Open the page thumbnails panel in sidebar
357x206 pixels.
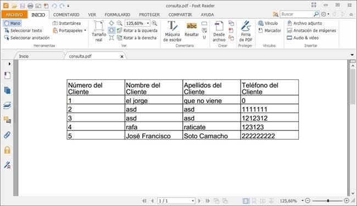pyautogui.click(x=7, y=90)
